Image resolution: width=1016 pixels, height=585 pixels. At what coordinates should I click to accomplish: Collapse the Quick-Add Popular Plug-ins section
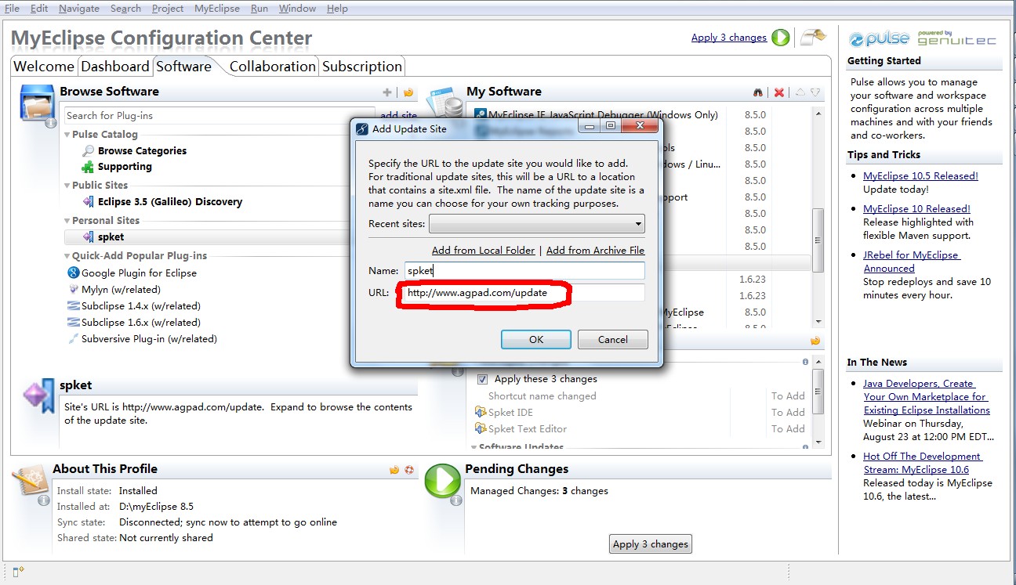coord(67,256)
